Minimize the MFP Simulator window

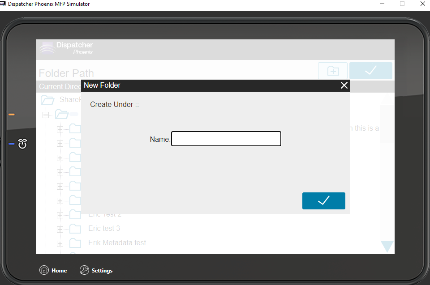click(x=382, y=4)
